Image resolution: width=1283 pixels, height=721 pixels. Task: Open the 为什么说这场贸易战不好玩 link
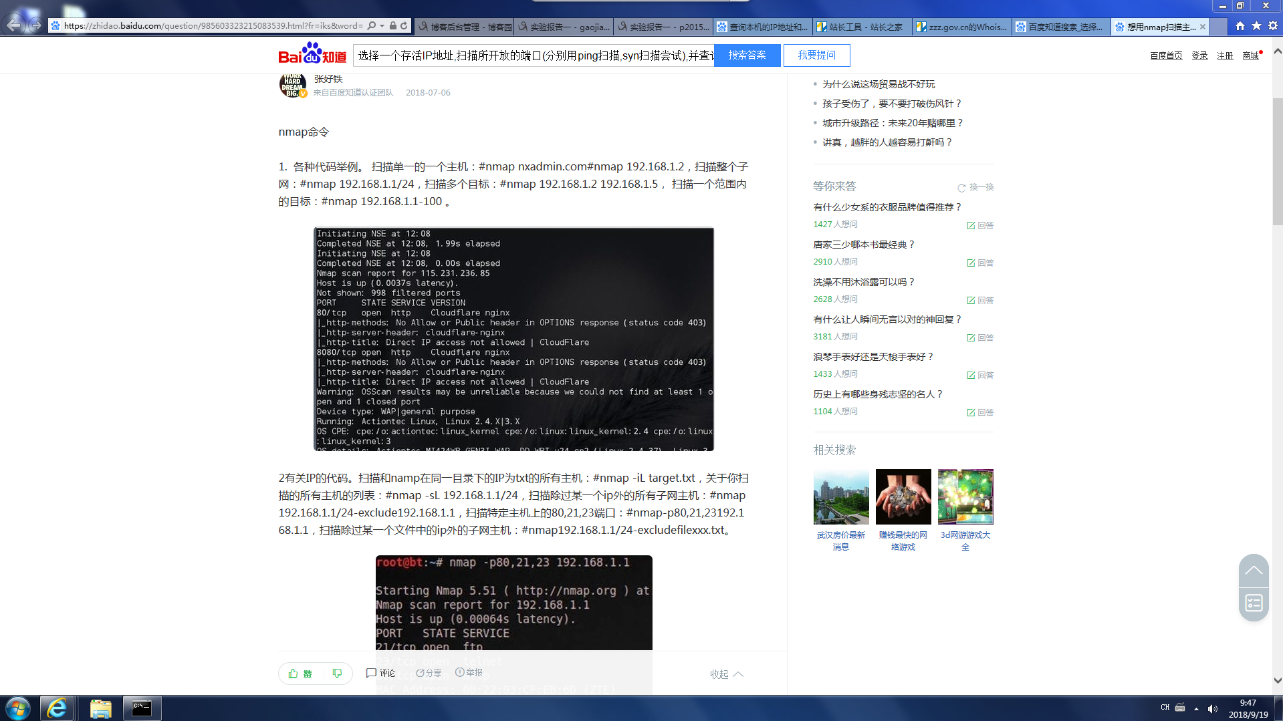click(879, 84)
